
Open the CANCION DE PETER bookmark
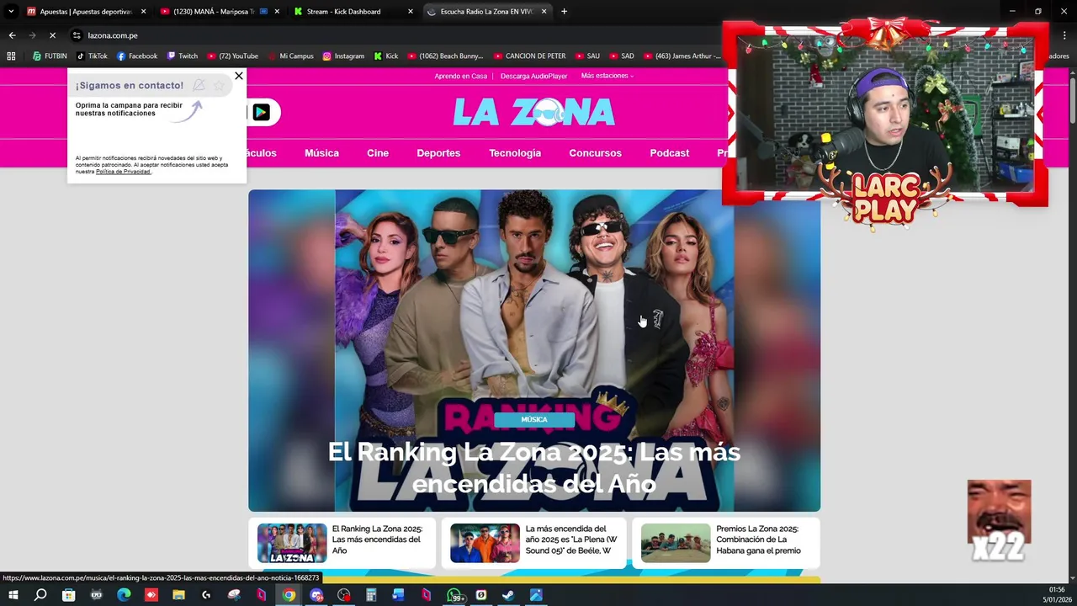529,56
